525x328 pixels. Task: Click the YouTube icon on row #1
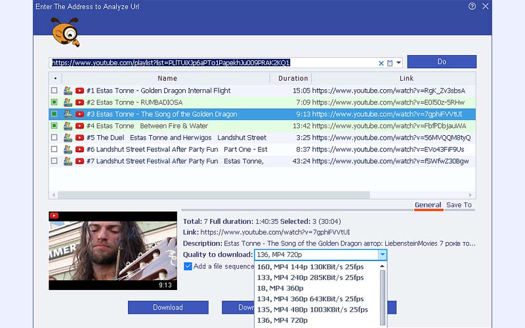[x=79, y=91]
